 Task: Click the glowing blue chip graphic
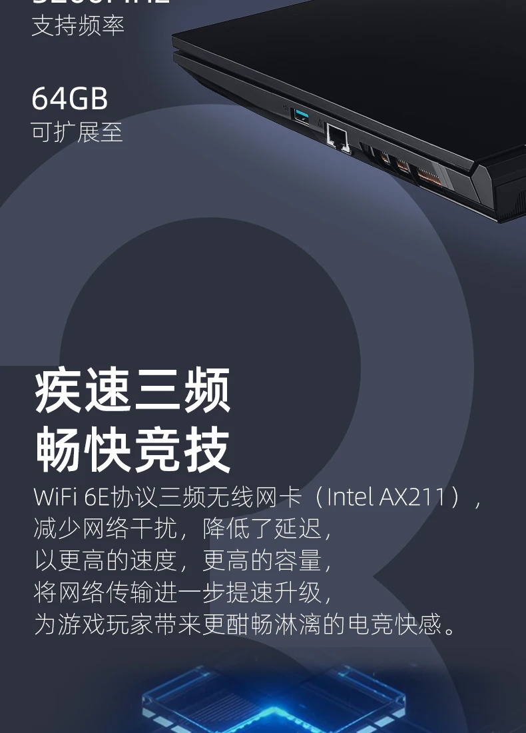[274, 700]
